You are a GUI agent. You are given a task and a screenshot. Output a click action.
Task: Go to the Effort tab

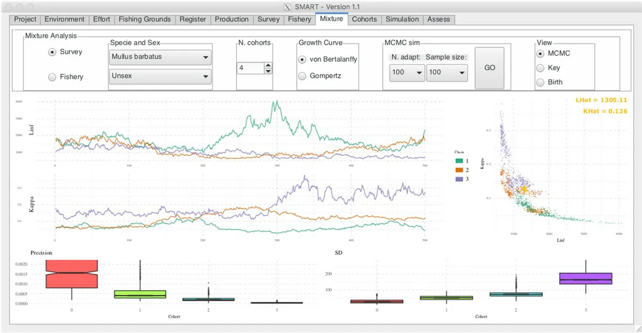(x=101, y=19)
